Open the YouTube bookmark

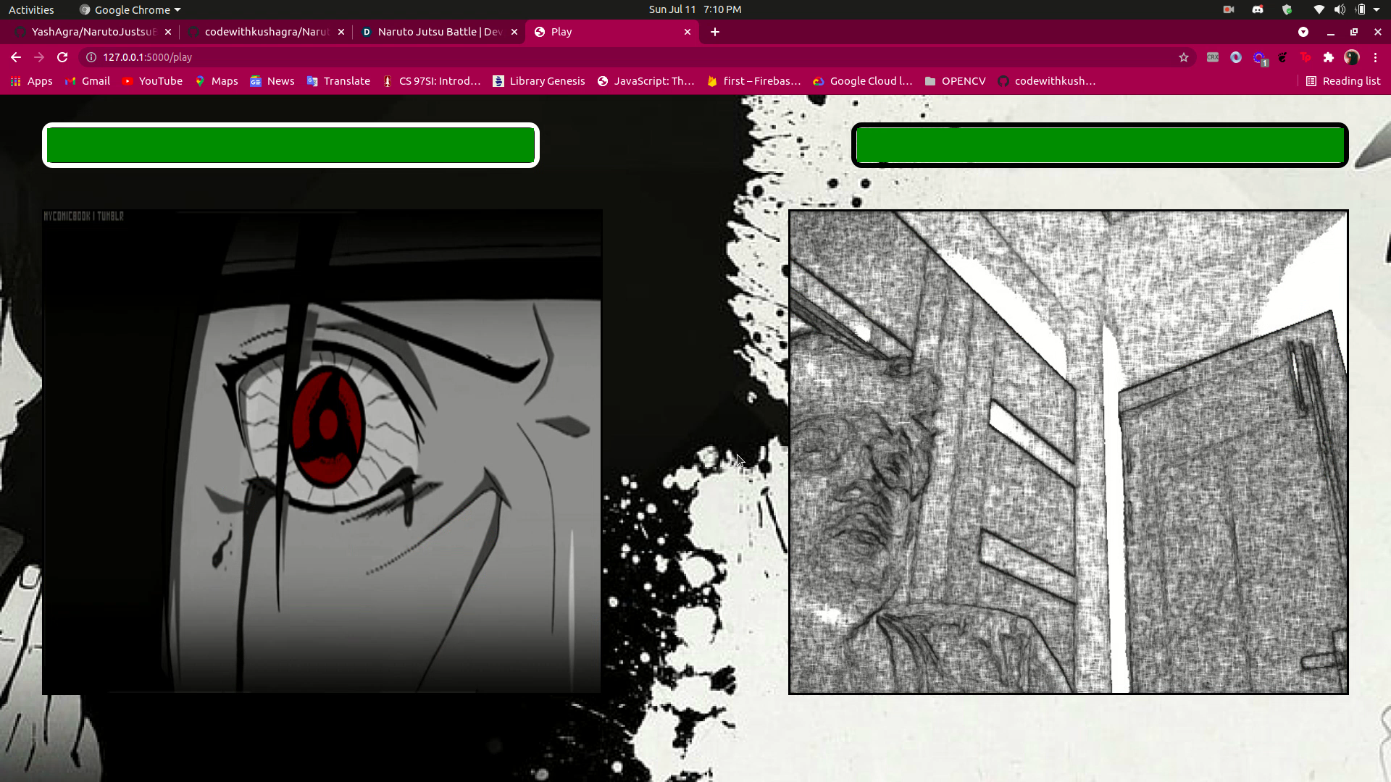coord(152,81)
